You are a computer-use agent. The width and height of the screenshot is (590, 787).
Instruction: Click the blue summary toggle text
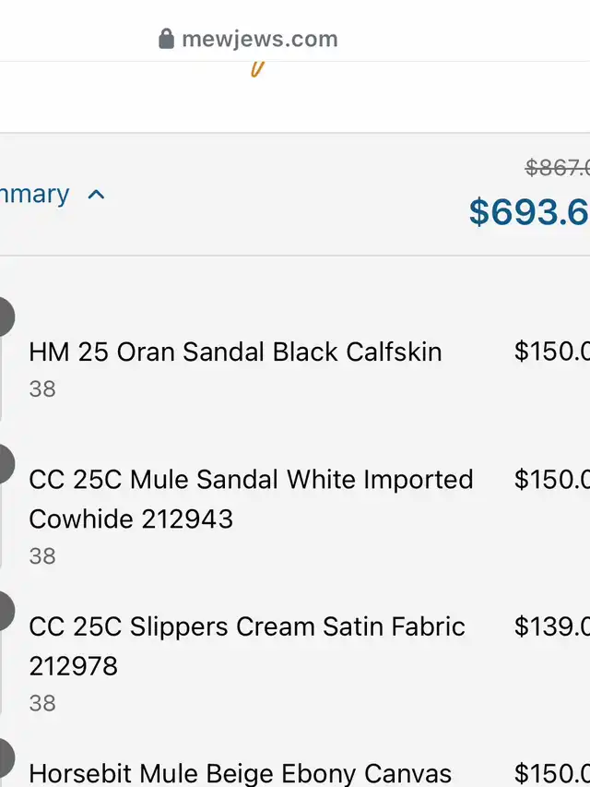[34, 194]
